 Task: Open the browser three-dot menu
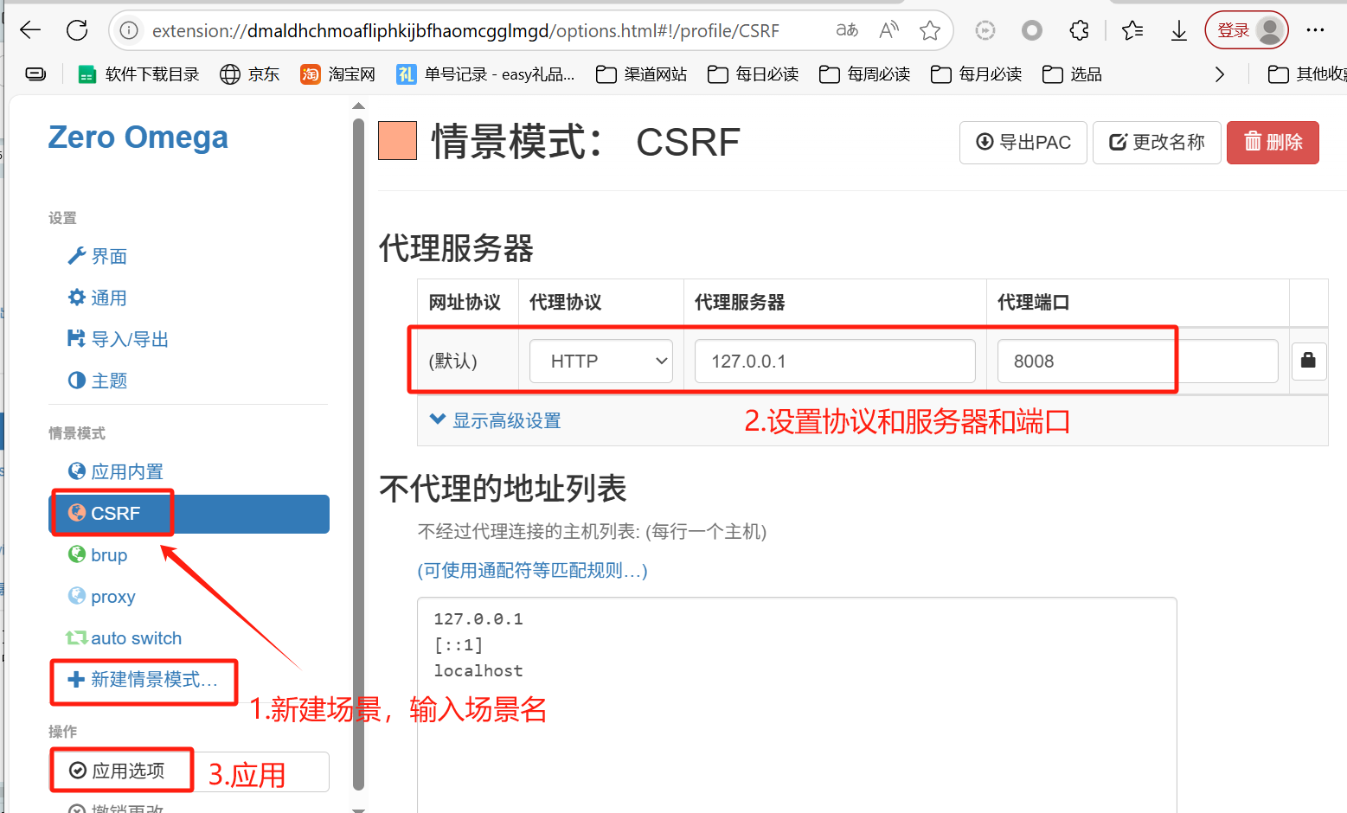1316,30
